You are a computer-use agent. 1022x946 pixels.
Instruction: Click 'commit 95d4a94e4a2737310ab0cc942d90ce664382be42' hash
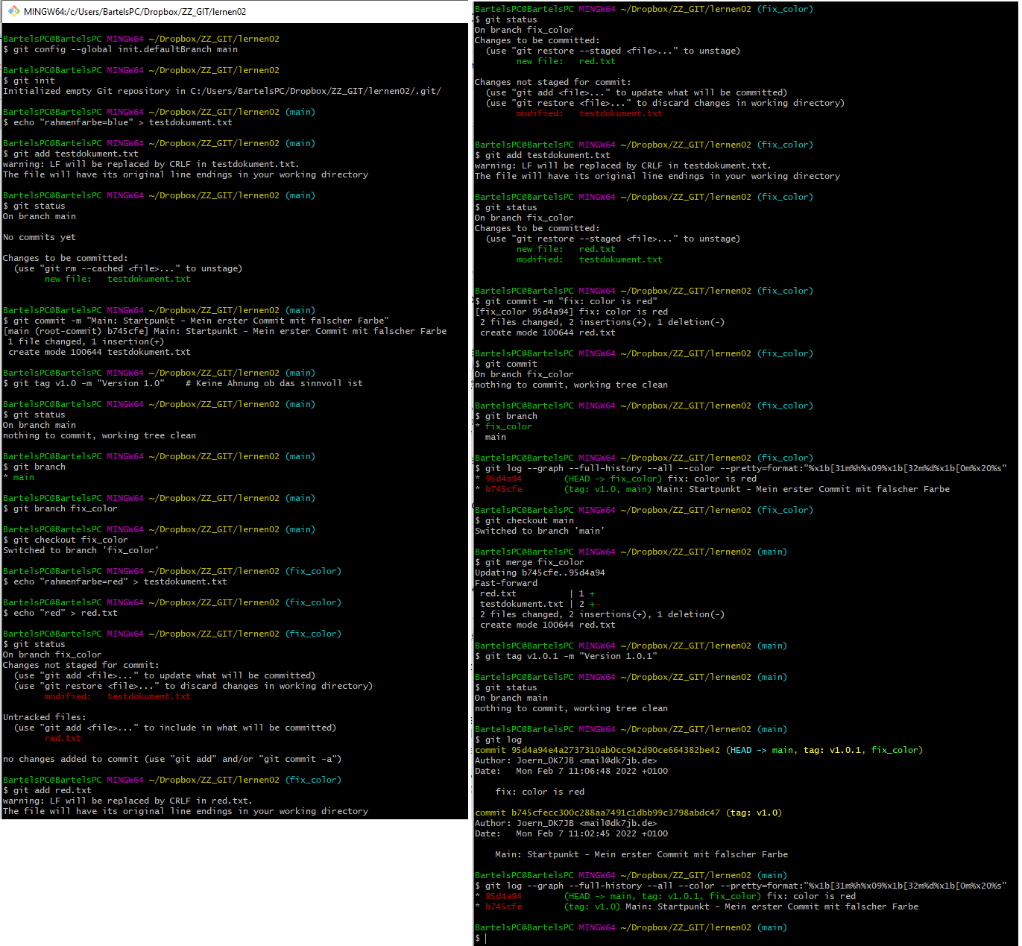598,750
